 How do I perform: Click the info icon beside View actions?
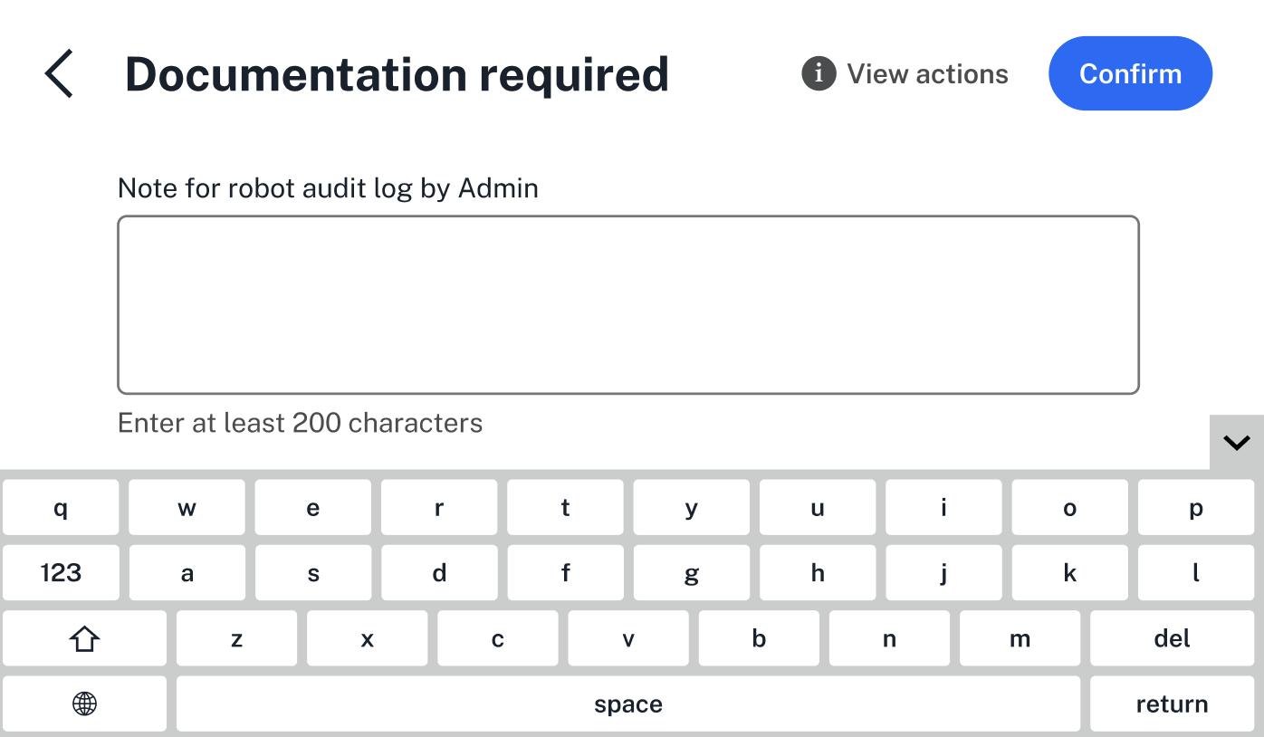pyautogui.click(x=819, y=73)
